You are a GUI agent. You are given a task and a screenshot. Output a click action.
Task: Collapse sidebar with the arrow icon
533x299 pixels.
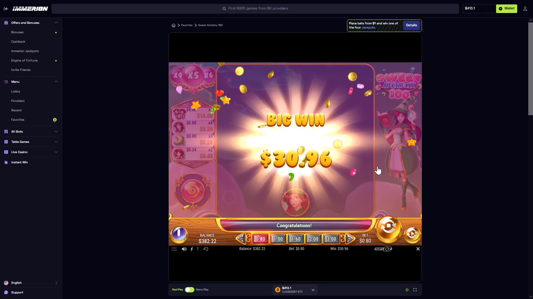(6, 9)
